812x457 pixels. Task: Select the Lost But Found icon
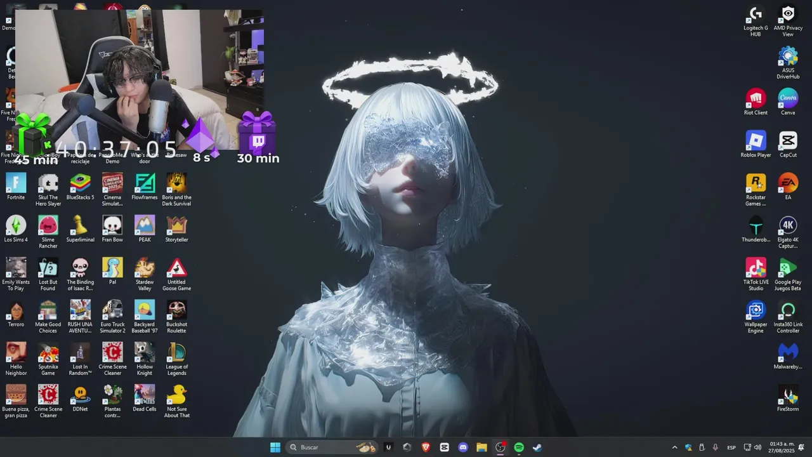(48, 274)
